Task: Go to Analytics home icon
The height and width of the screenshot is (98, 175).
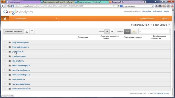Action: [5, 19]
